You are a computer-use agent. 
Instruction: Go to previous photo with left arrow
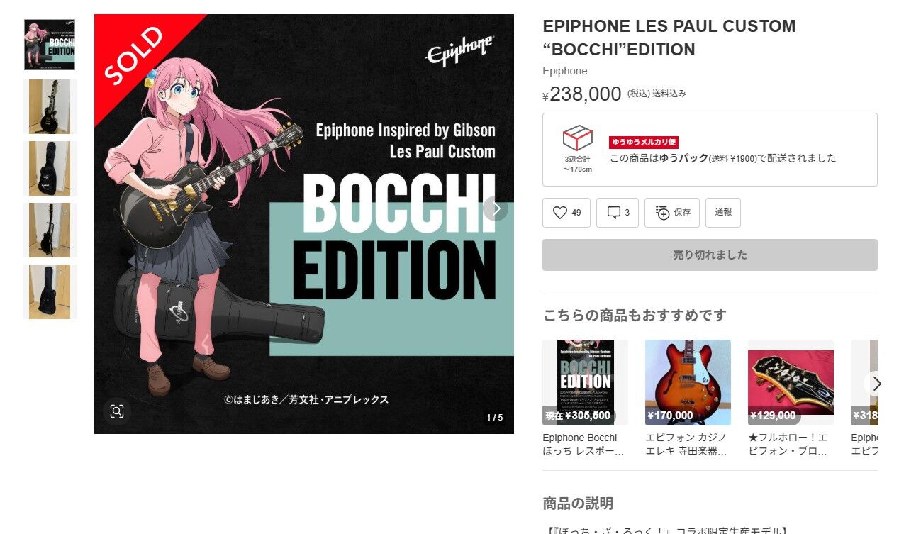pyautogui.click(x=206, y=343)
